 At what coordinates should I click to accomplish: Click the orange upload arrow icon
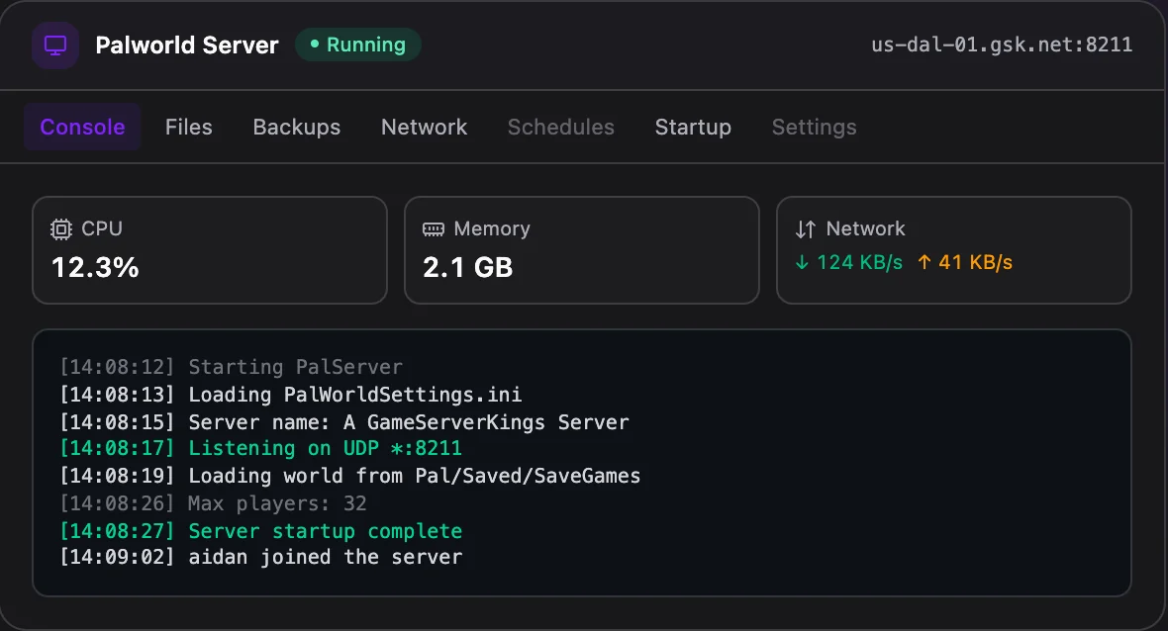[924, 262]
